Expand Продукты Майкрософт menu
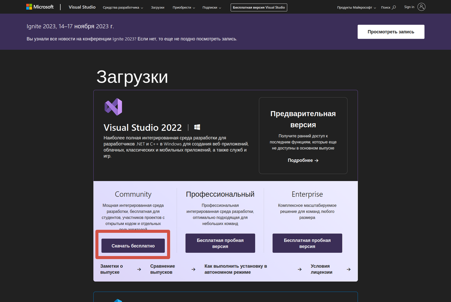The height and width of the screenshot is (302, 451). click(357, 7)
